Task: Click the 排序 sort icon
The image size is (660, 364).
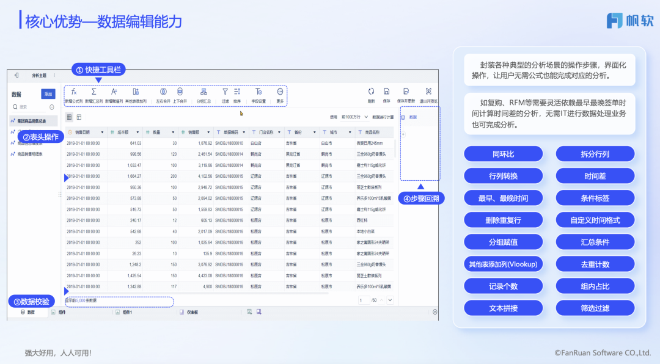Action: [x=237, y=92]
